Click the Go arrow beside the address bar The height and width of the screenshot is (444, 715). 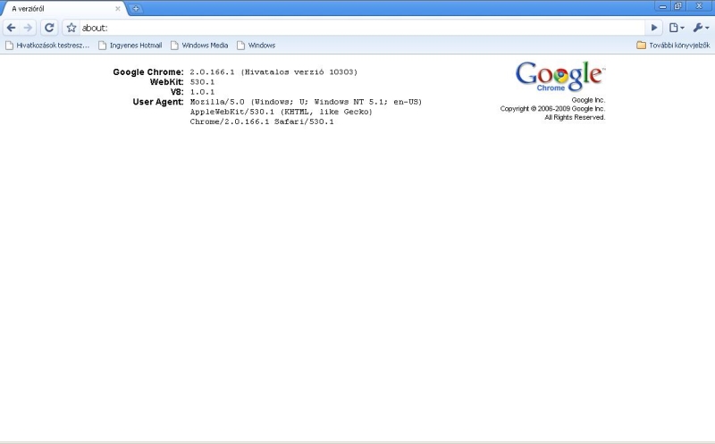click(654, 28)
